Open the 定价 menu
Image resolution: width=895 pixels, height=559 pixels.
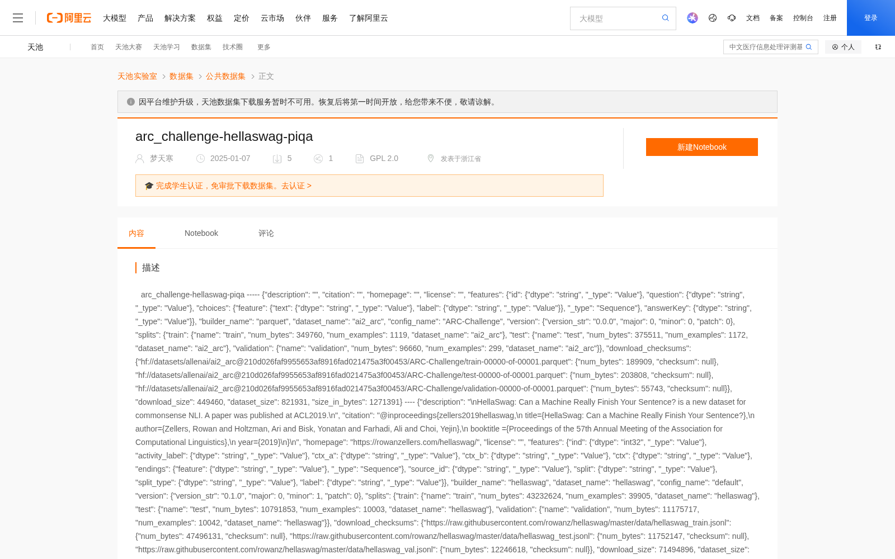[x=242, y=18]
